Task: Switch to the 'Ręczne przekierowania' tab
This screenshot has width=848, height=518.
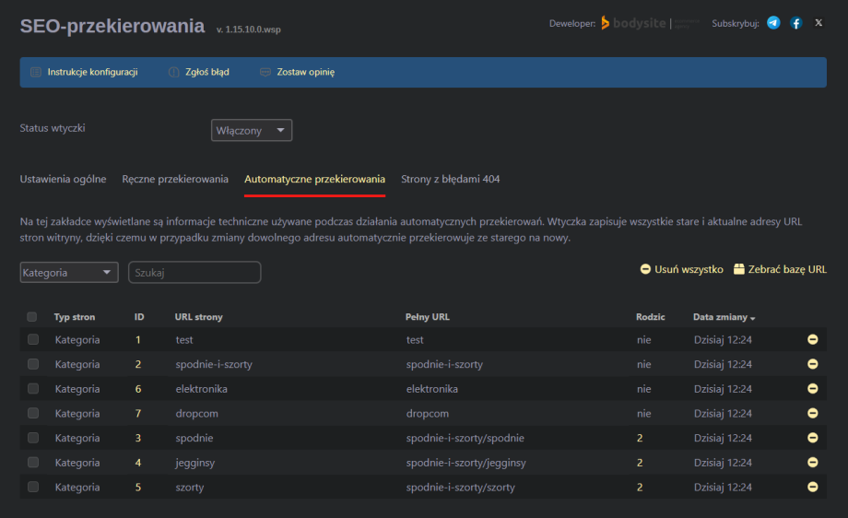Action: [x=175, y=179]
